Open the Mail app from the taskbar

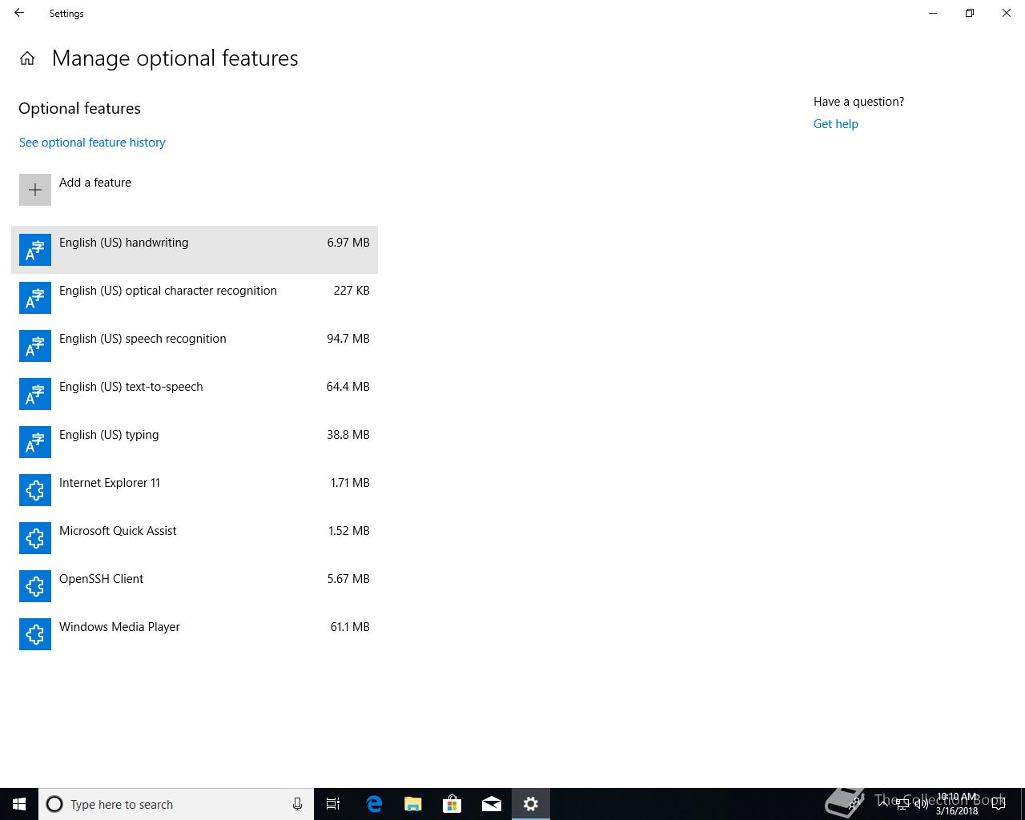492,804
